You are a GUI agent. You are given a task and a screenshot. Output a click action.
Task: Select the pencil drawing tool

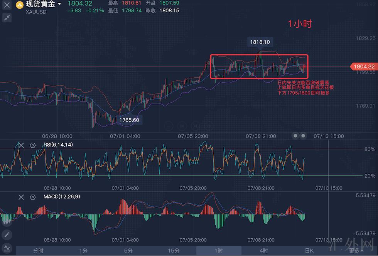click(x=7, y=234)
